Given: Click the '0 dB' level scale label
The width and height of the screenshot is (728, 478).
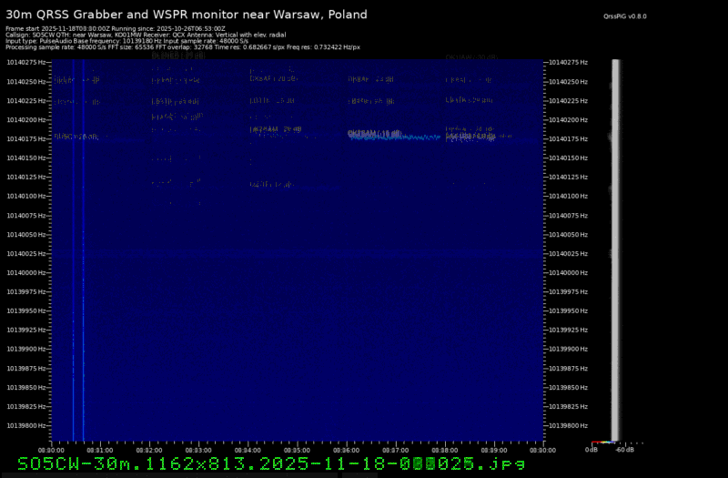Looking at the screenshot, I should [x=591, y=450].
